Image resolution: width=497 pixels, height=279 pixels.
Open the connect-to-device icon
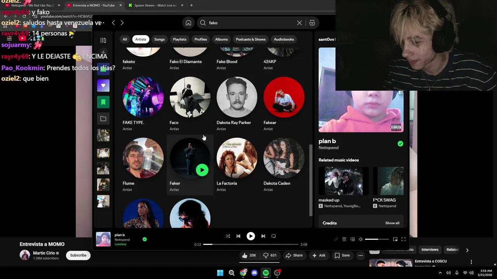pos(353,239)
